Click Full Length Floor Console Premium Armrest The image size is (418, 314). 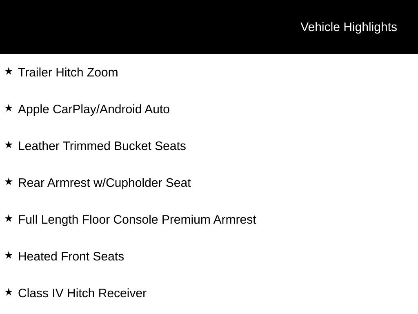(137, 220)
